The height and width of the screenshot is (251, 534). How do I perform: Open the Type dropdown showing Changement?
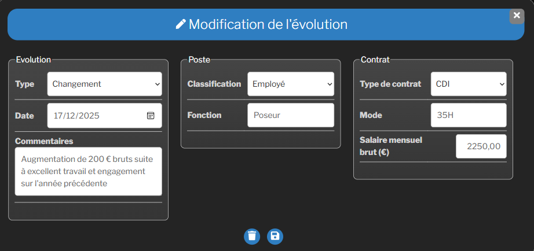pos(104,84)
